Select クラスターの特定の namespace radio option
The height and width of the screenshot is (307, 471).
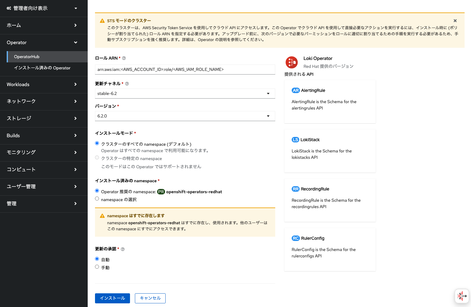[97, 157]
